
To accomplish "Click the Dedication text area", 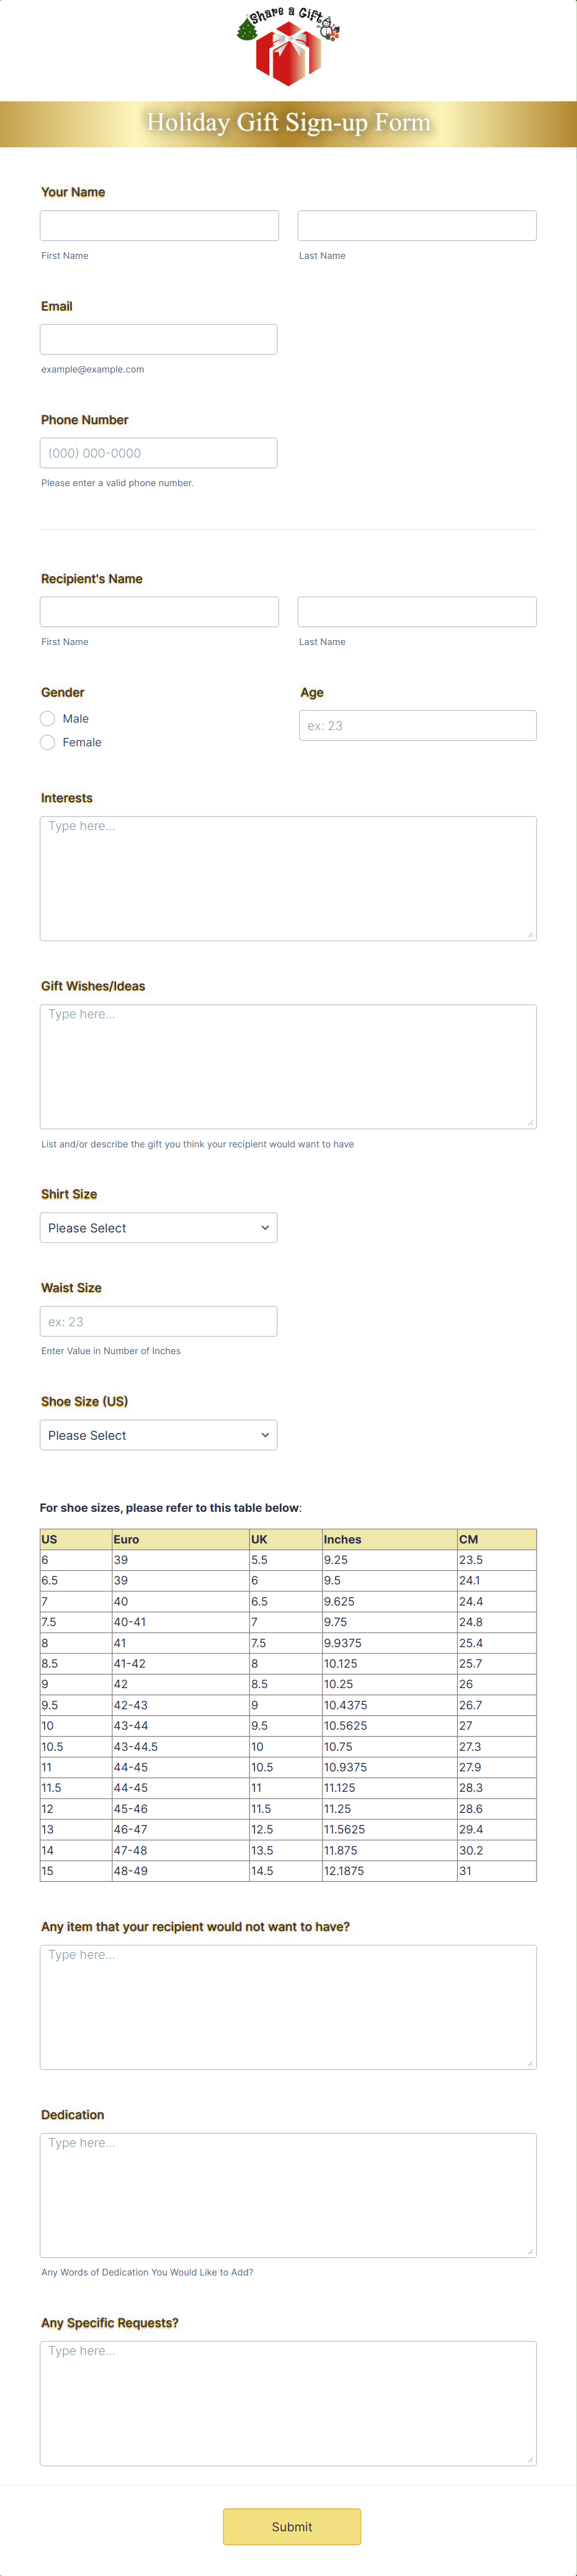I will click(x=288, y=2195).
